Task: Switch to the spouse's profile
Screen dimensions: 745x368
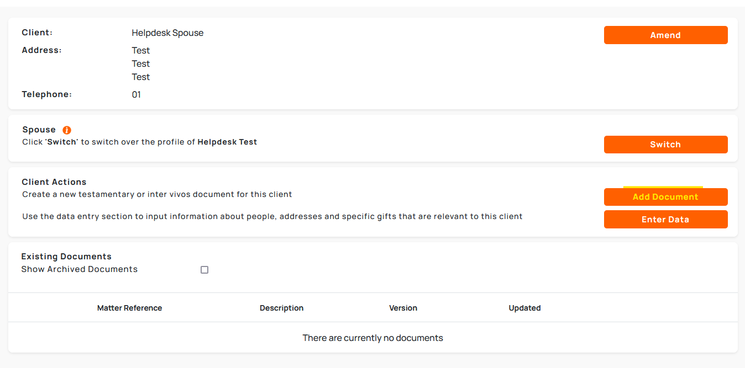Action: [665, 145]
